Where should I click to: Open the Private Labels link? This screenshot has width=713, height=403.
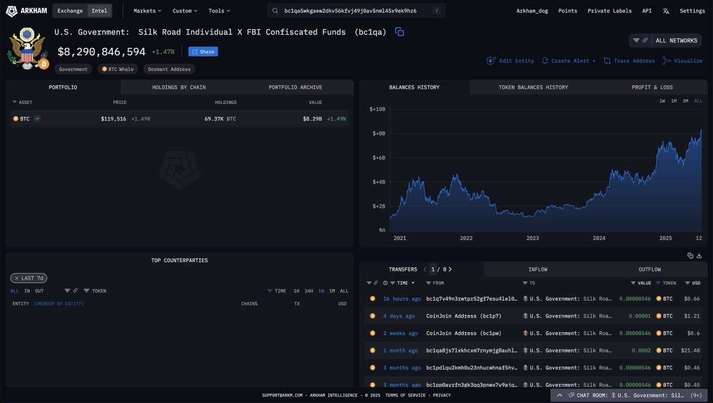[610, 11]
